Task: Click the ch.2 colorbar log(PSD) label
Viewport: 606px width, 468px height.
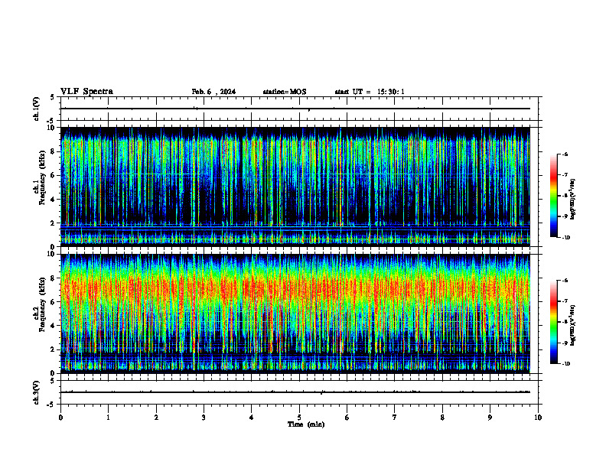Action: tap(573, 325)
